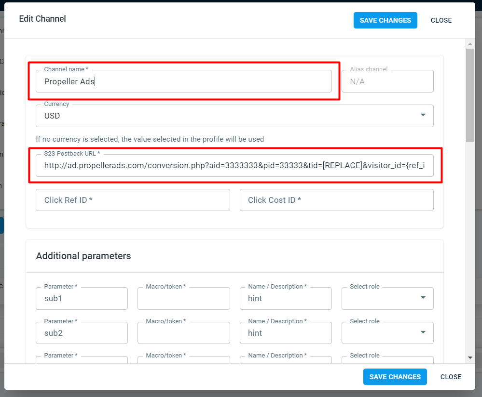Viewport: 482px width, 397px height.
Task: Click the sub2 Parameter field
Action: point(82,333)
